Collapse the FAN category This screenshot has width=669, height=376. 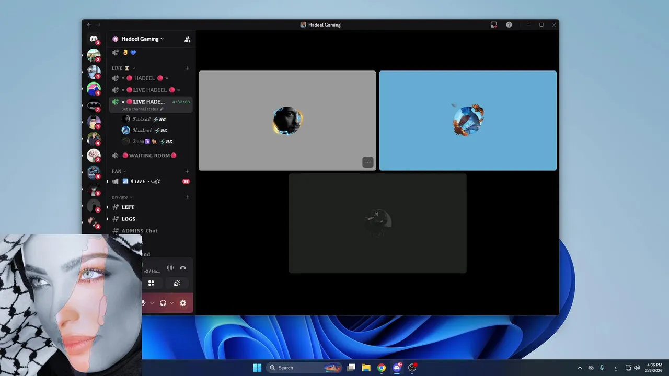point(119,171)
